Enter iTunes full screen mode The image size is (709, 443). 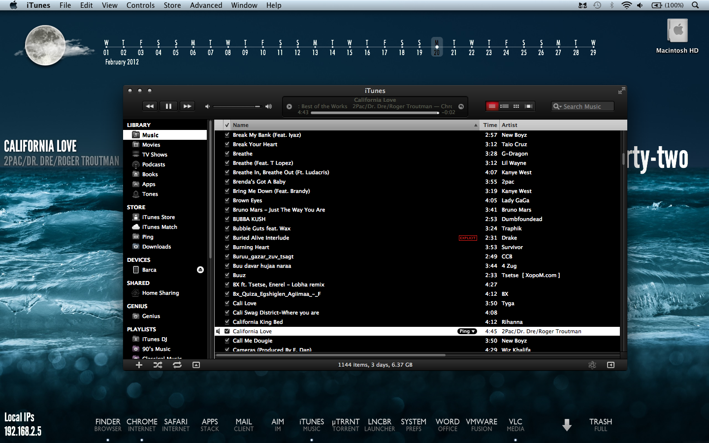[x=621, y=91]
